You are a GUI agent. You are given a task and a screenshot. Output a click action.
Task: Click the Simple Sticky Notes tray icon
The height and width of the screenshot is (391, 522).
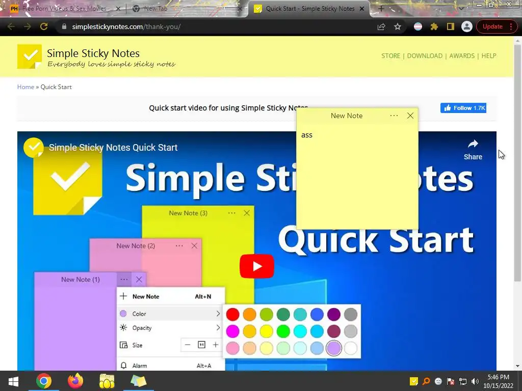[x=414, y=381]
